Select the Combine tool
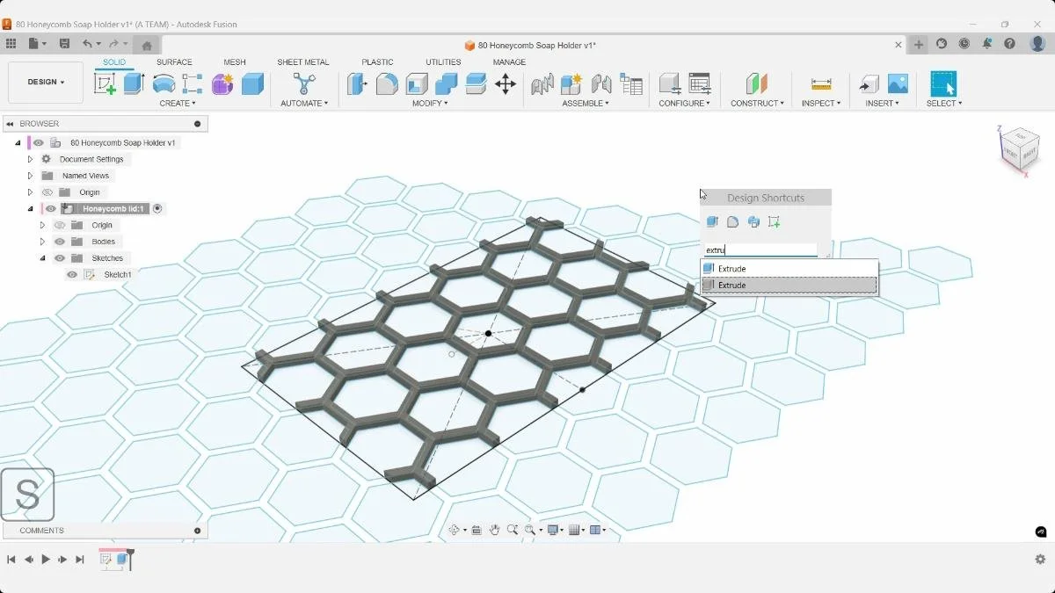The height and width of the screenshot is (593, 1055). pyautogui.click(x=447, y=83)
